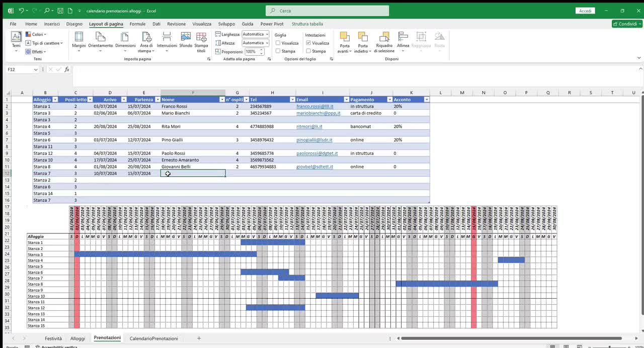Click the Stampa titoli icon

coord(201,42)
